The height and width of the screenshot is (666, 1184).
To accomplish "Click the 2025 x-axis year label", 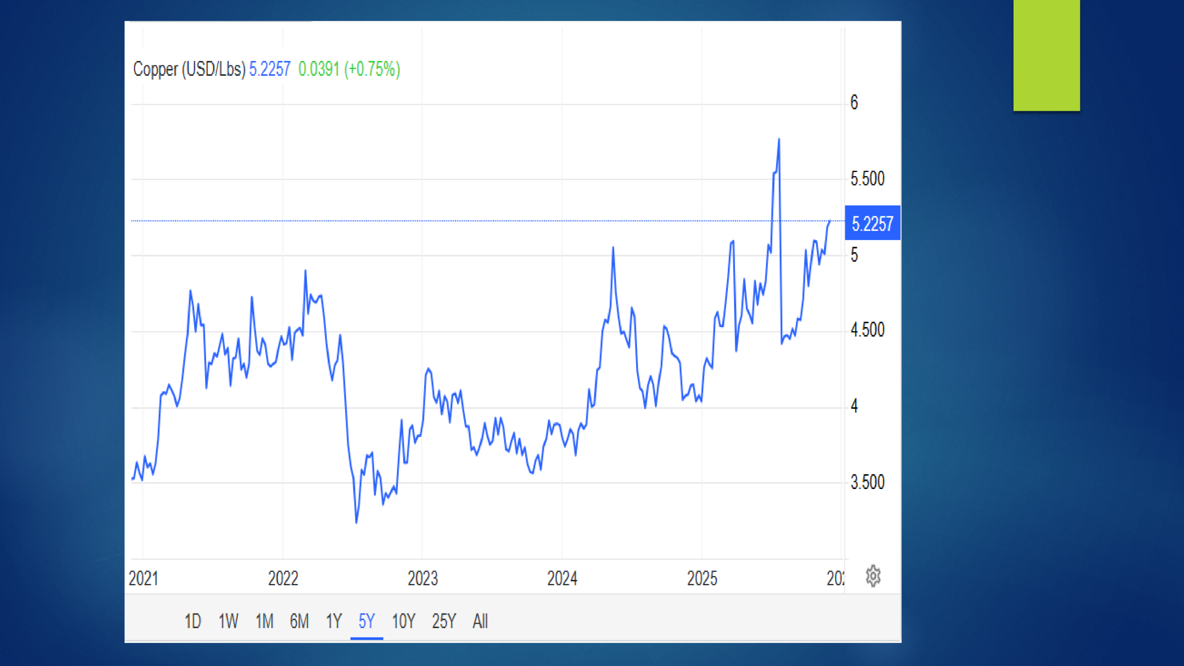I will pos(702,578).
